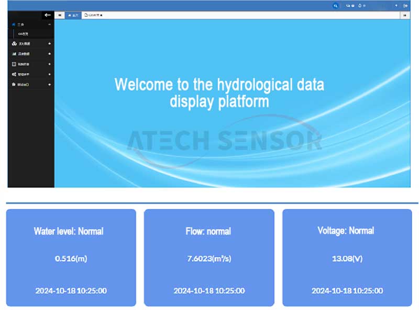This screenshot has width=419, height=310.
Task: Select the GIS sub-item in sidebar
Action: tap(23, 34)
